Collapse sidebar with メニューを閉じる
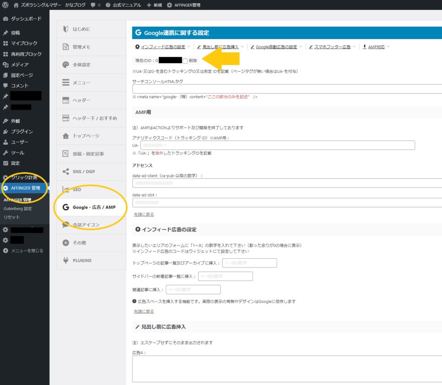Screen dimensions: 442x385 [x=27, y=251]
